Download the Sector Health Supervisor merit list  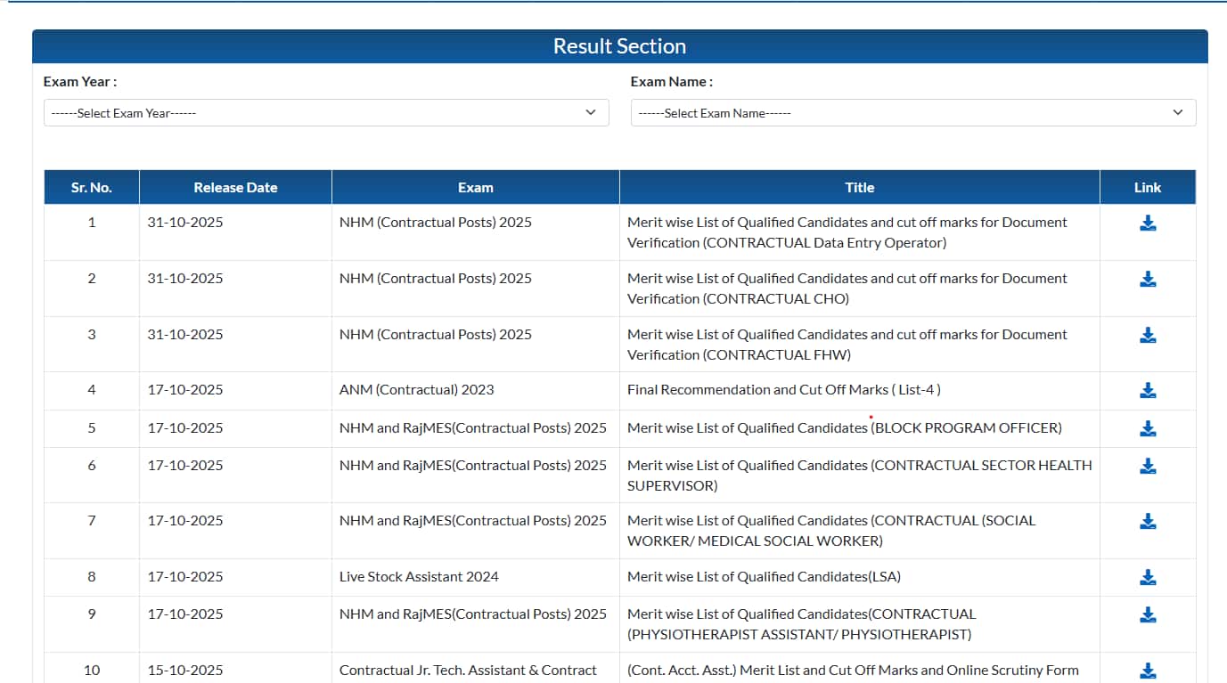coord(1148,466)
